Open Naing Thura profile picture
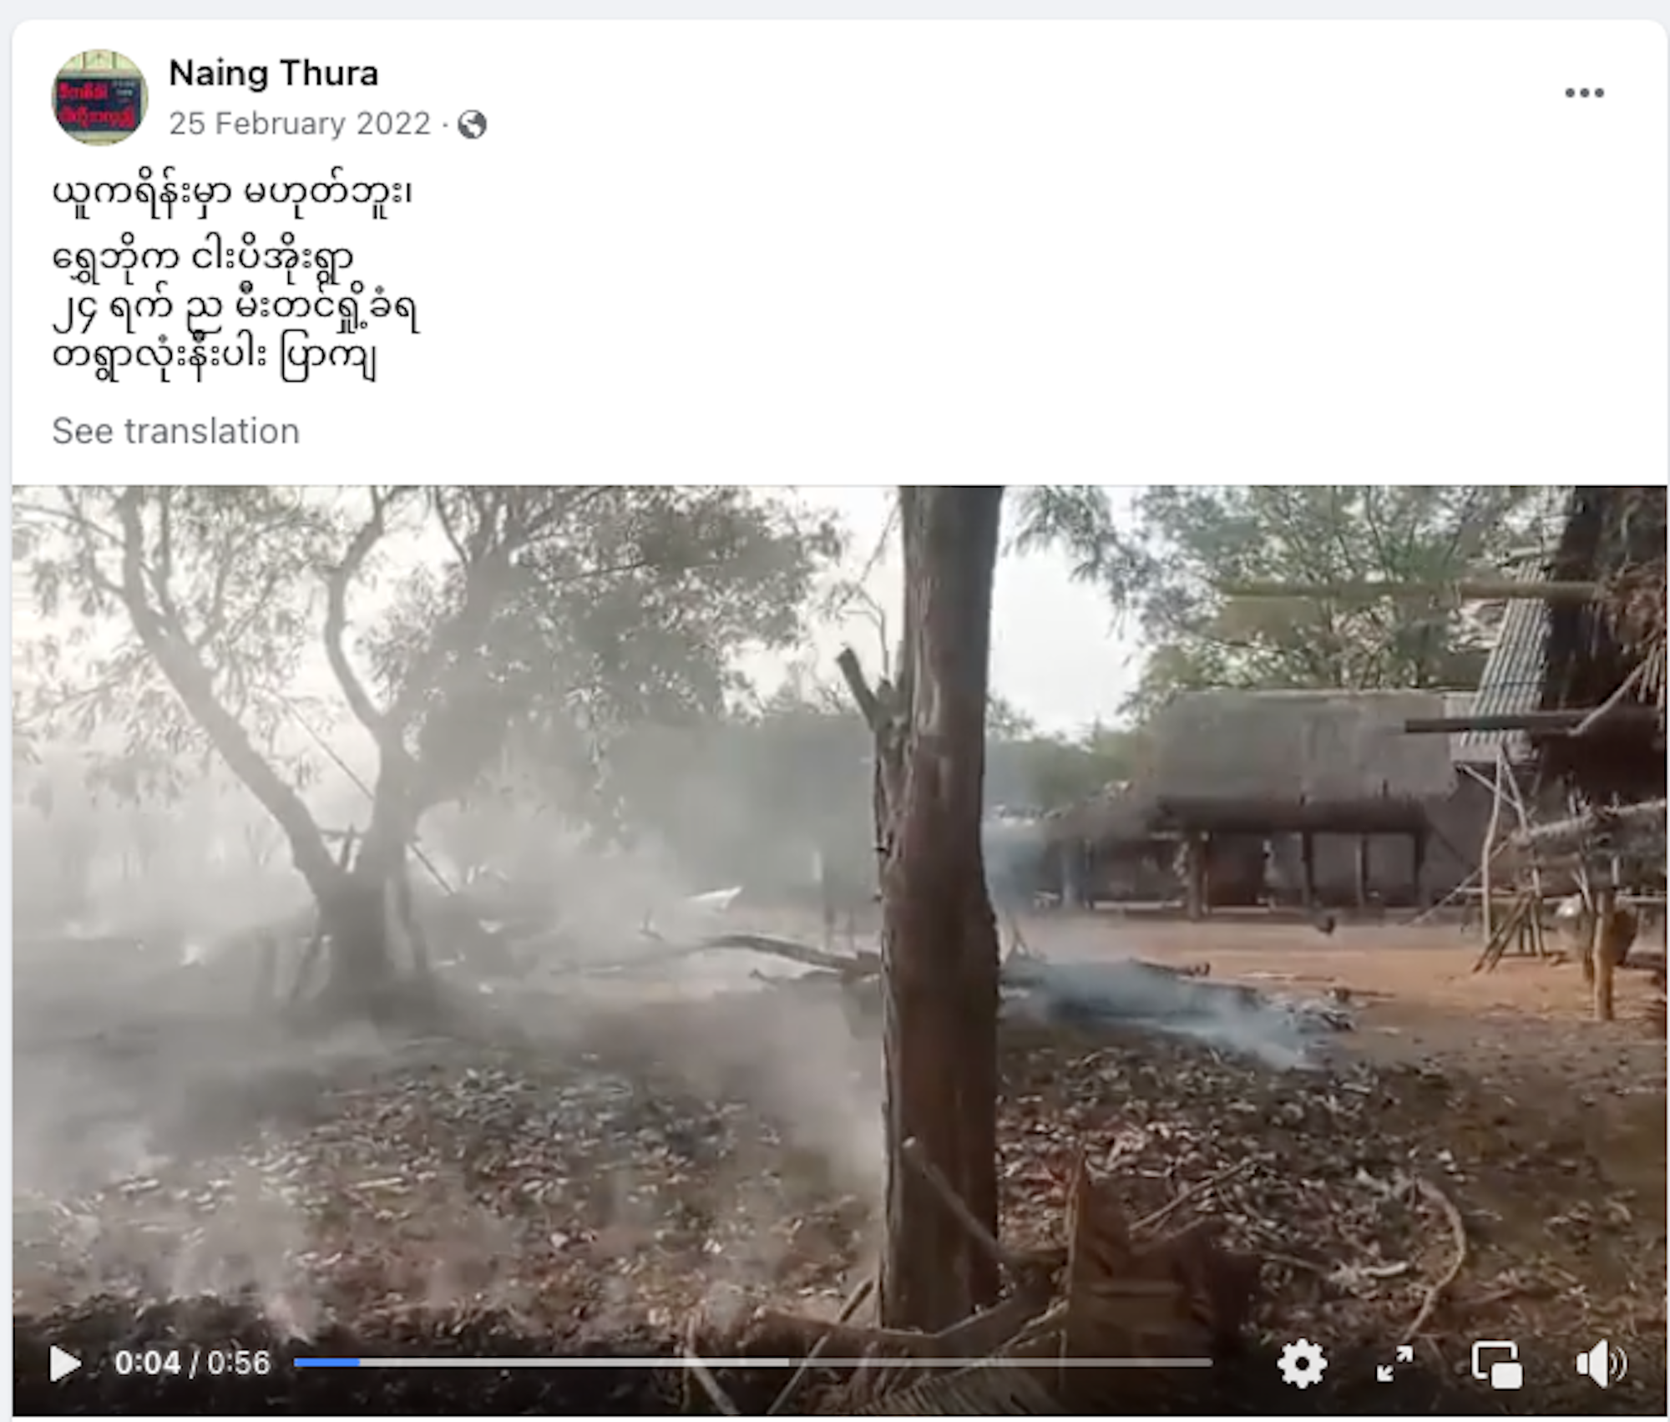 click(x=99, y=97)
